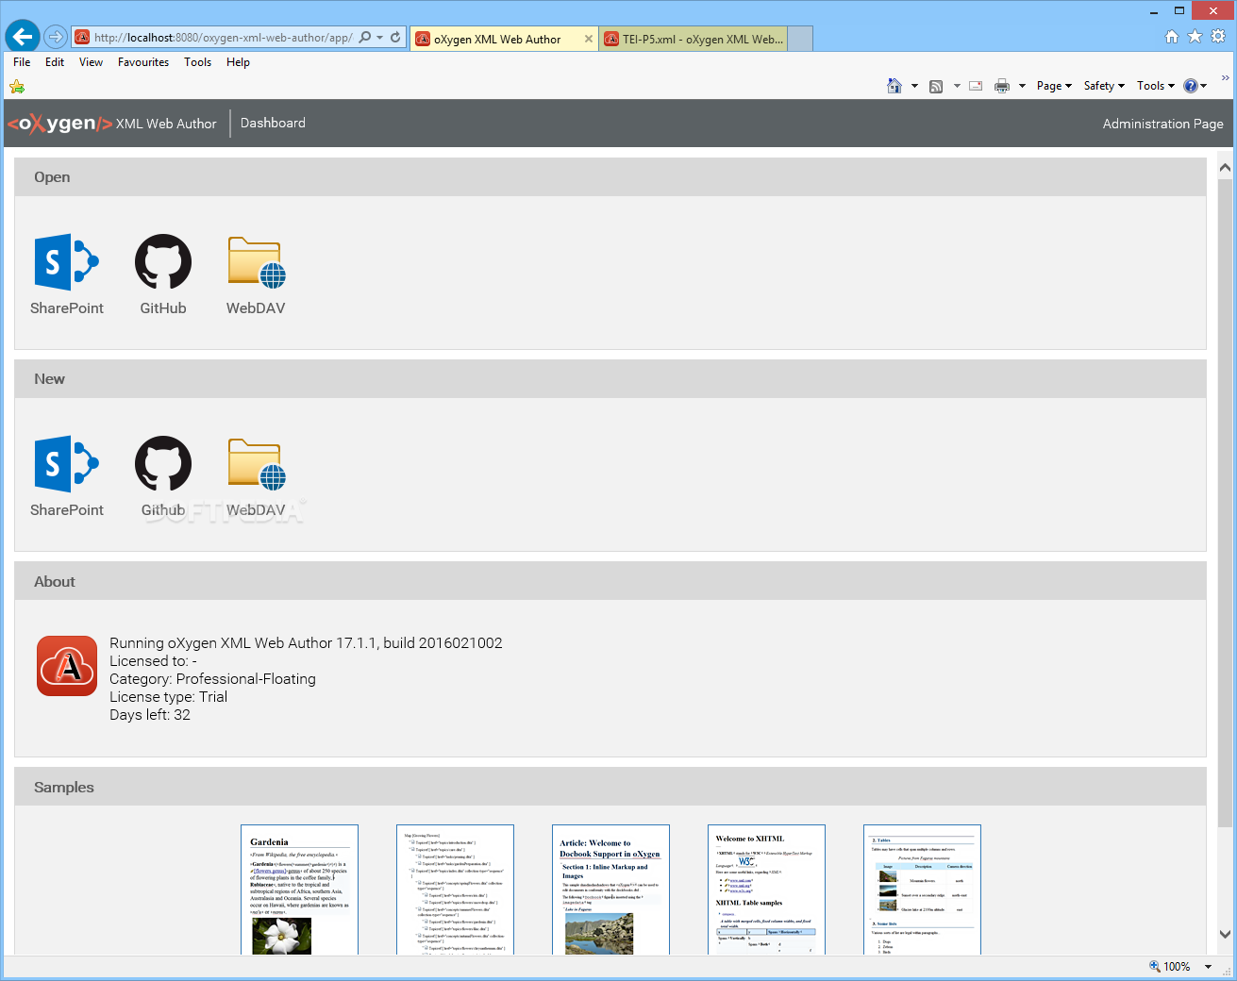Open the Edit menu
1237x981 pixels.
[x=55, y=62]
